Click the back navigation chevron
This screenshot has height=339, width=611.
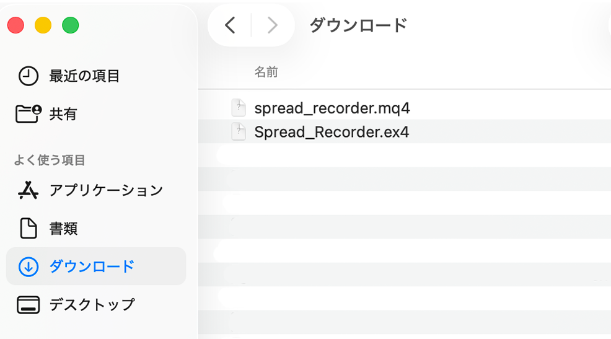click(230, 25)
